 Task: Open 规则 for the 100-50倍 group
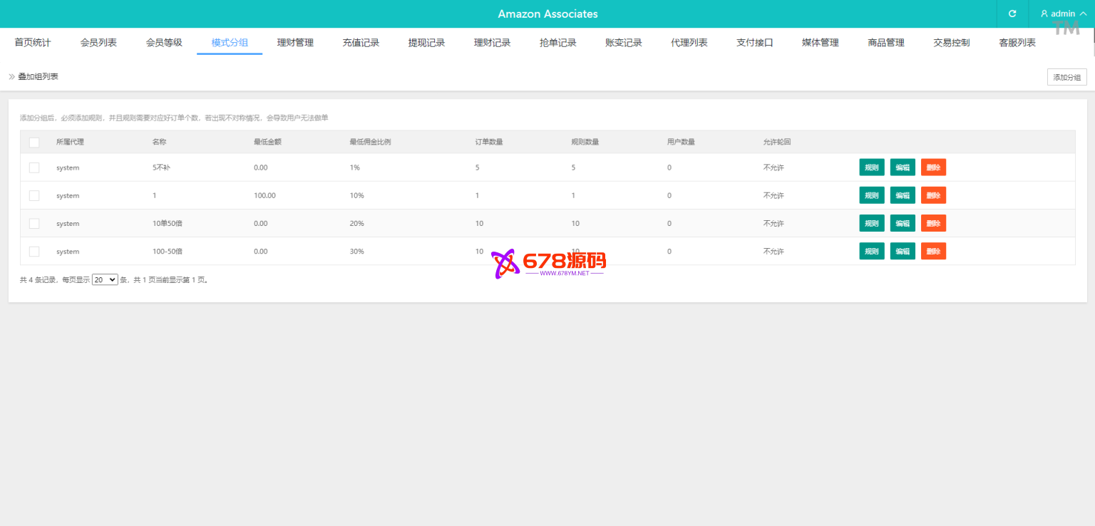pyautogui.click(x=871, y=252)
